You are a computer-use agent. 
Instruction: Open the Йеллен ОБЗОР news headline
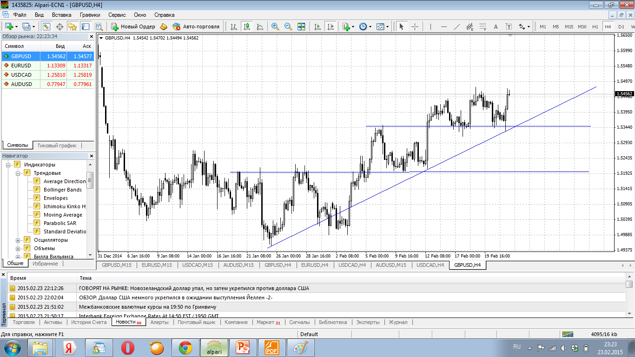pos(176,297)
